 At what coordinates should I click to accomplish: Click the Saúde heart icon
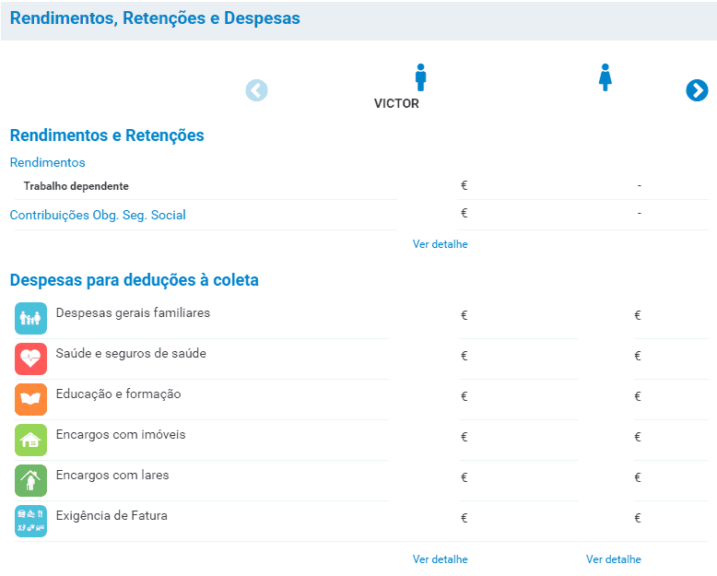pyautogui.click(x=30, y=359)
